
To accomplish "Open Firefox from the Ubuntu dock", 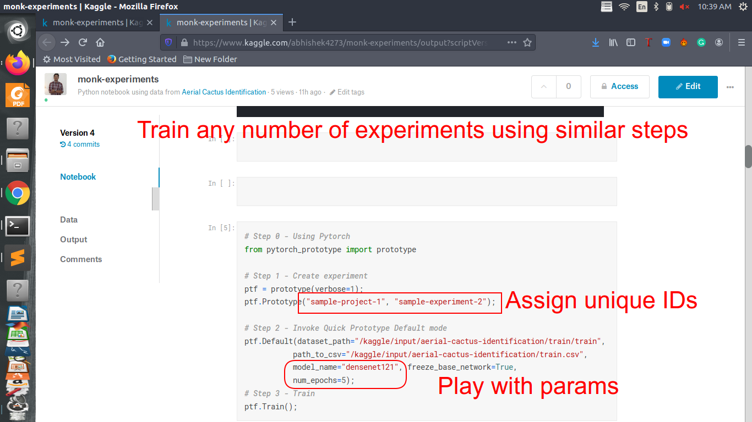I will 18,64.
